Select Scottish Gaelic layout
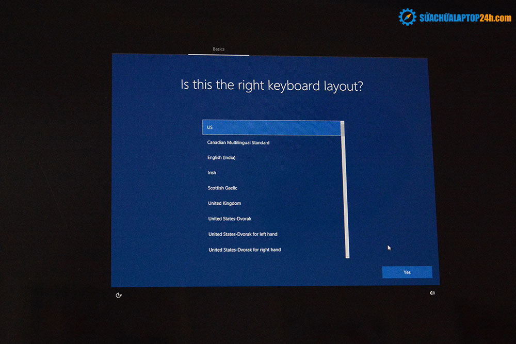516x344 pixels. point(222,188)
